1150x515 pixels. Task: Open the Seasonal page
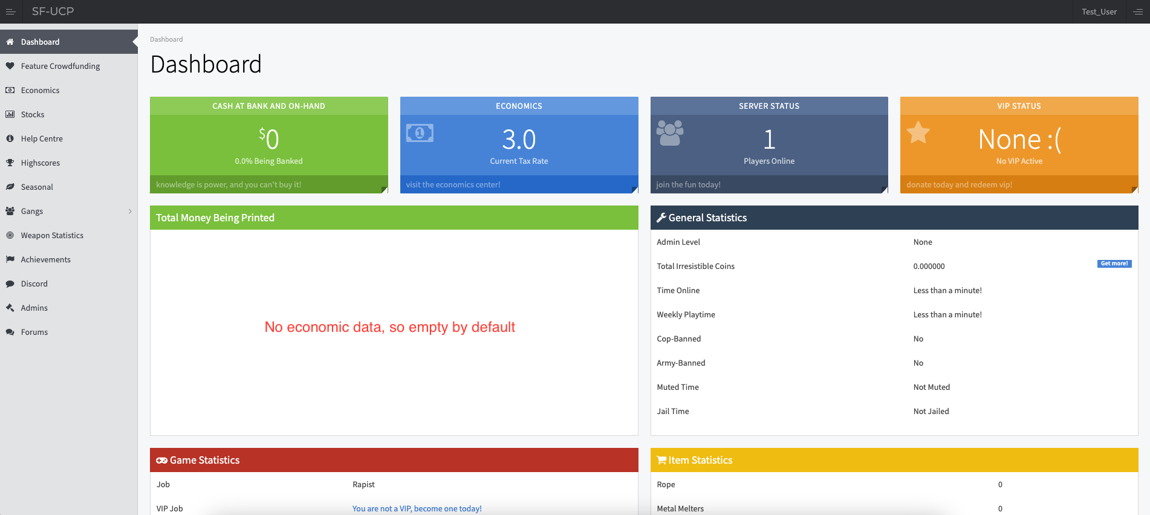(69, 187)
